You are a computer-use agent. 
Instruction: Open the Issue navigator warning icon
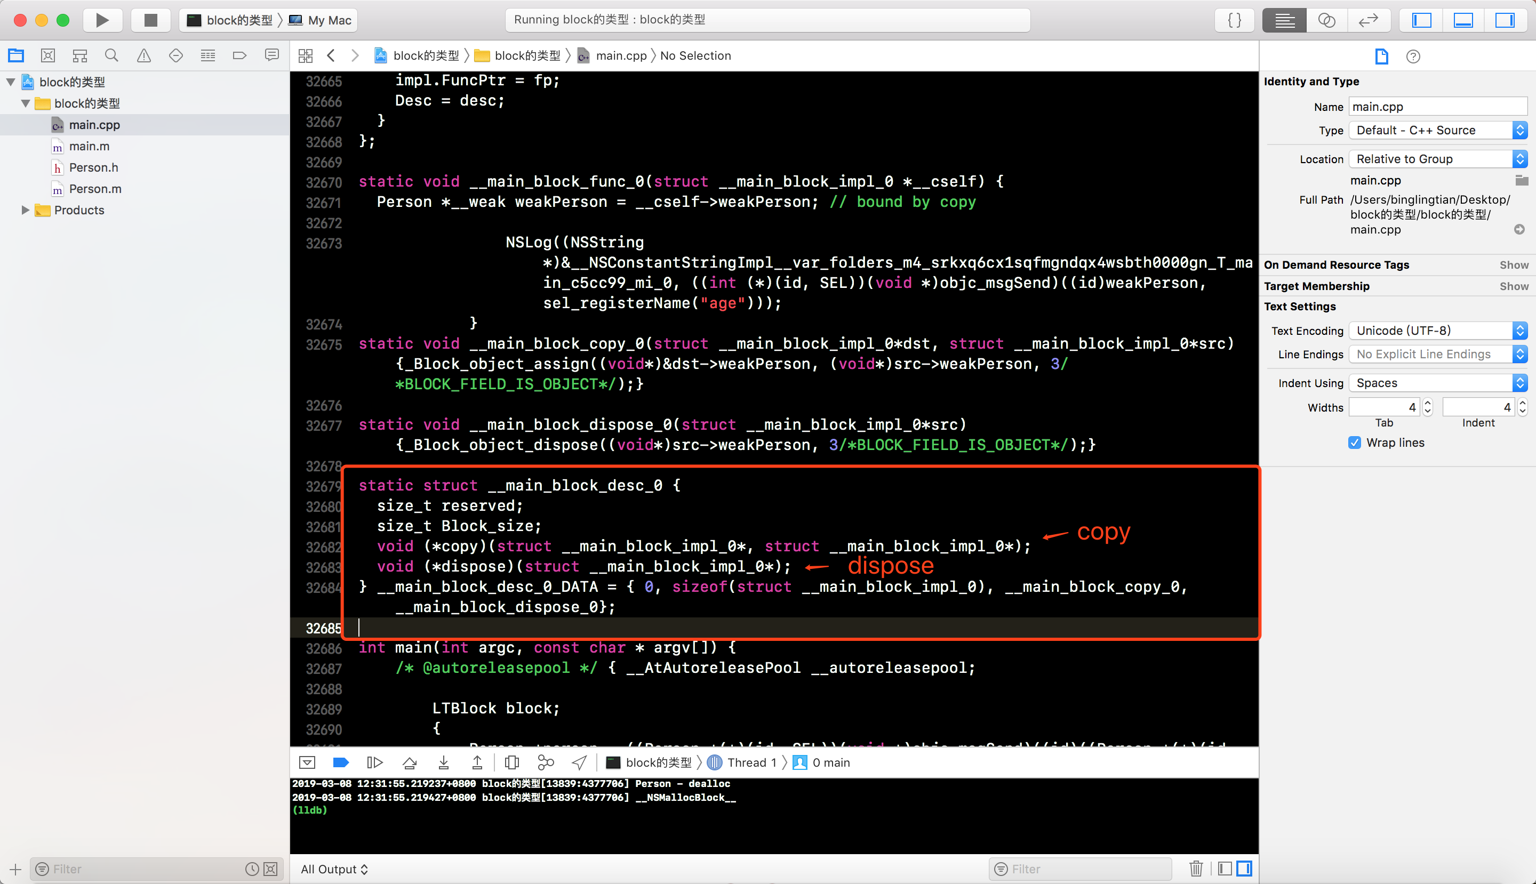tap(144, 56)
